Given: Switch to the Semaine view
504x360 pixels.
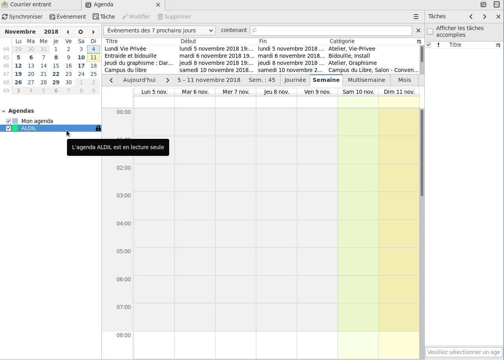Looking at the screenshot, I should [326, 80].
